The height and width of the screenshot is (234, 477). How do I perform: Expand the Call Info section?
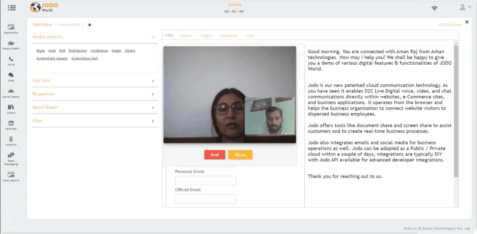[x=153, y=81]
